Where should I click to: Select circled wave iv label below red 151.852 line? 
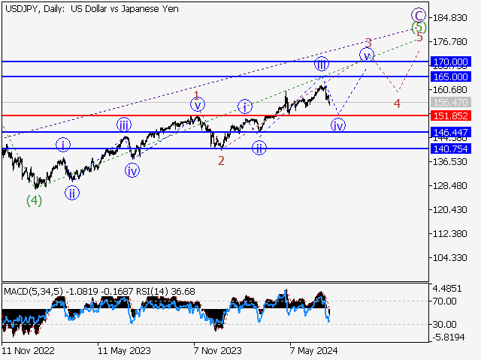338,125
